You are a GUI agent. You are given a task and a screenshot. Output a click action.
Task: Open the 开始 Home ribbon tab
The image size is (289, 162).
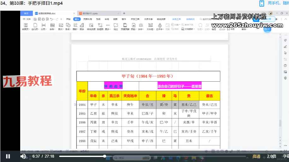(68, 19)
